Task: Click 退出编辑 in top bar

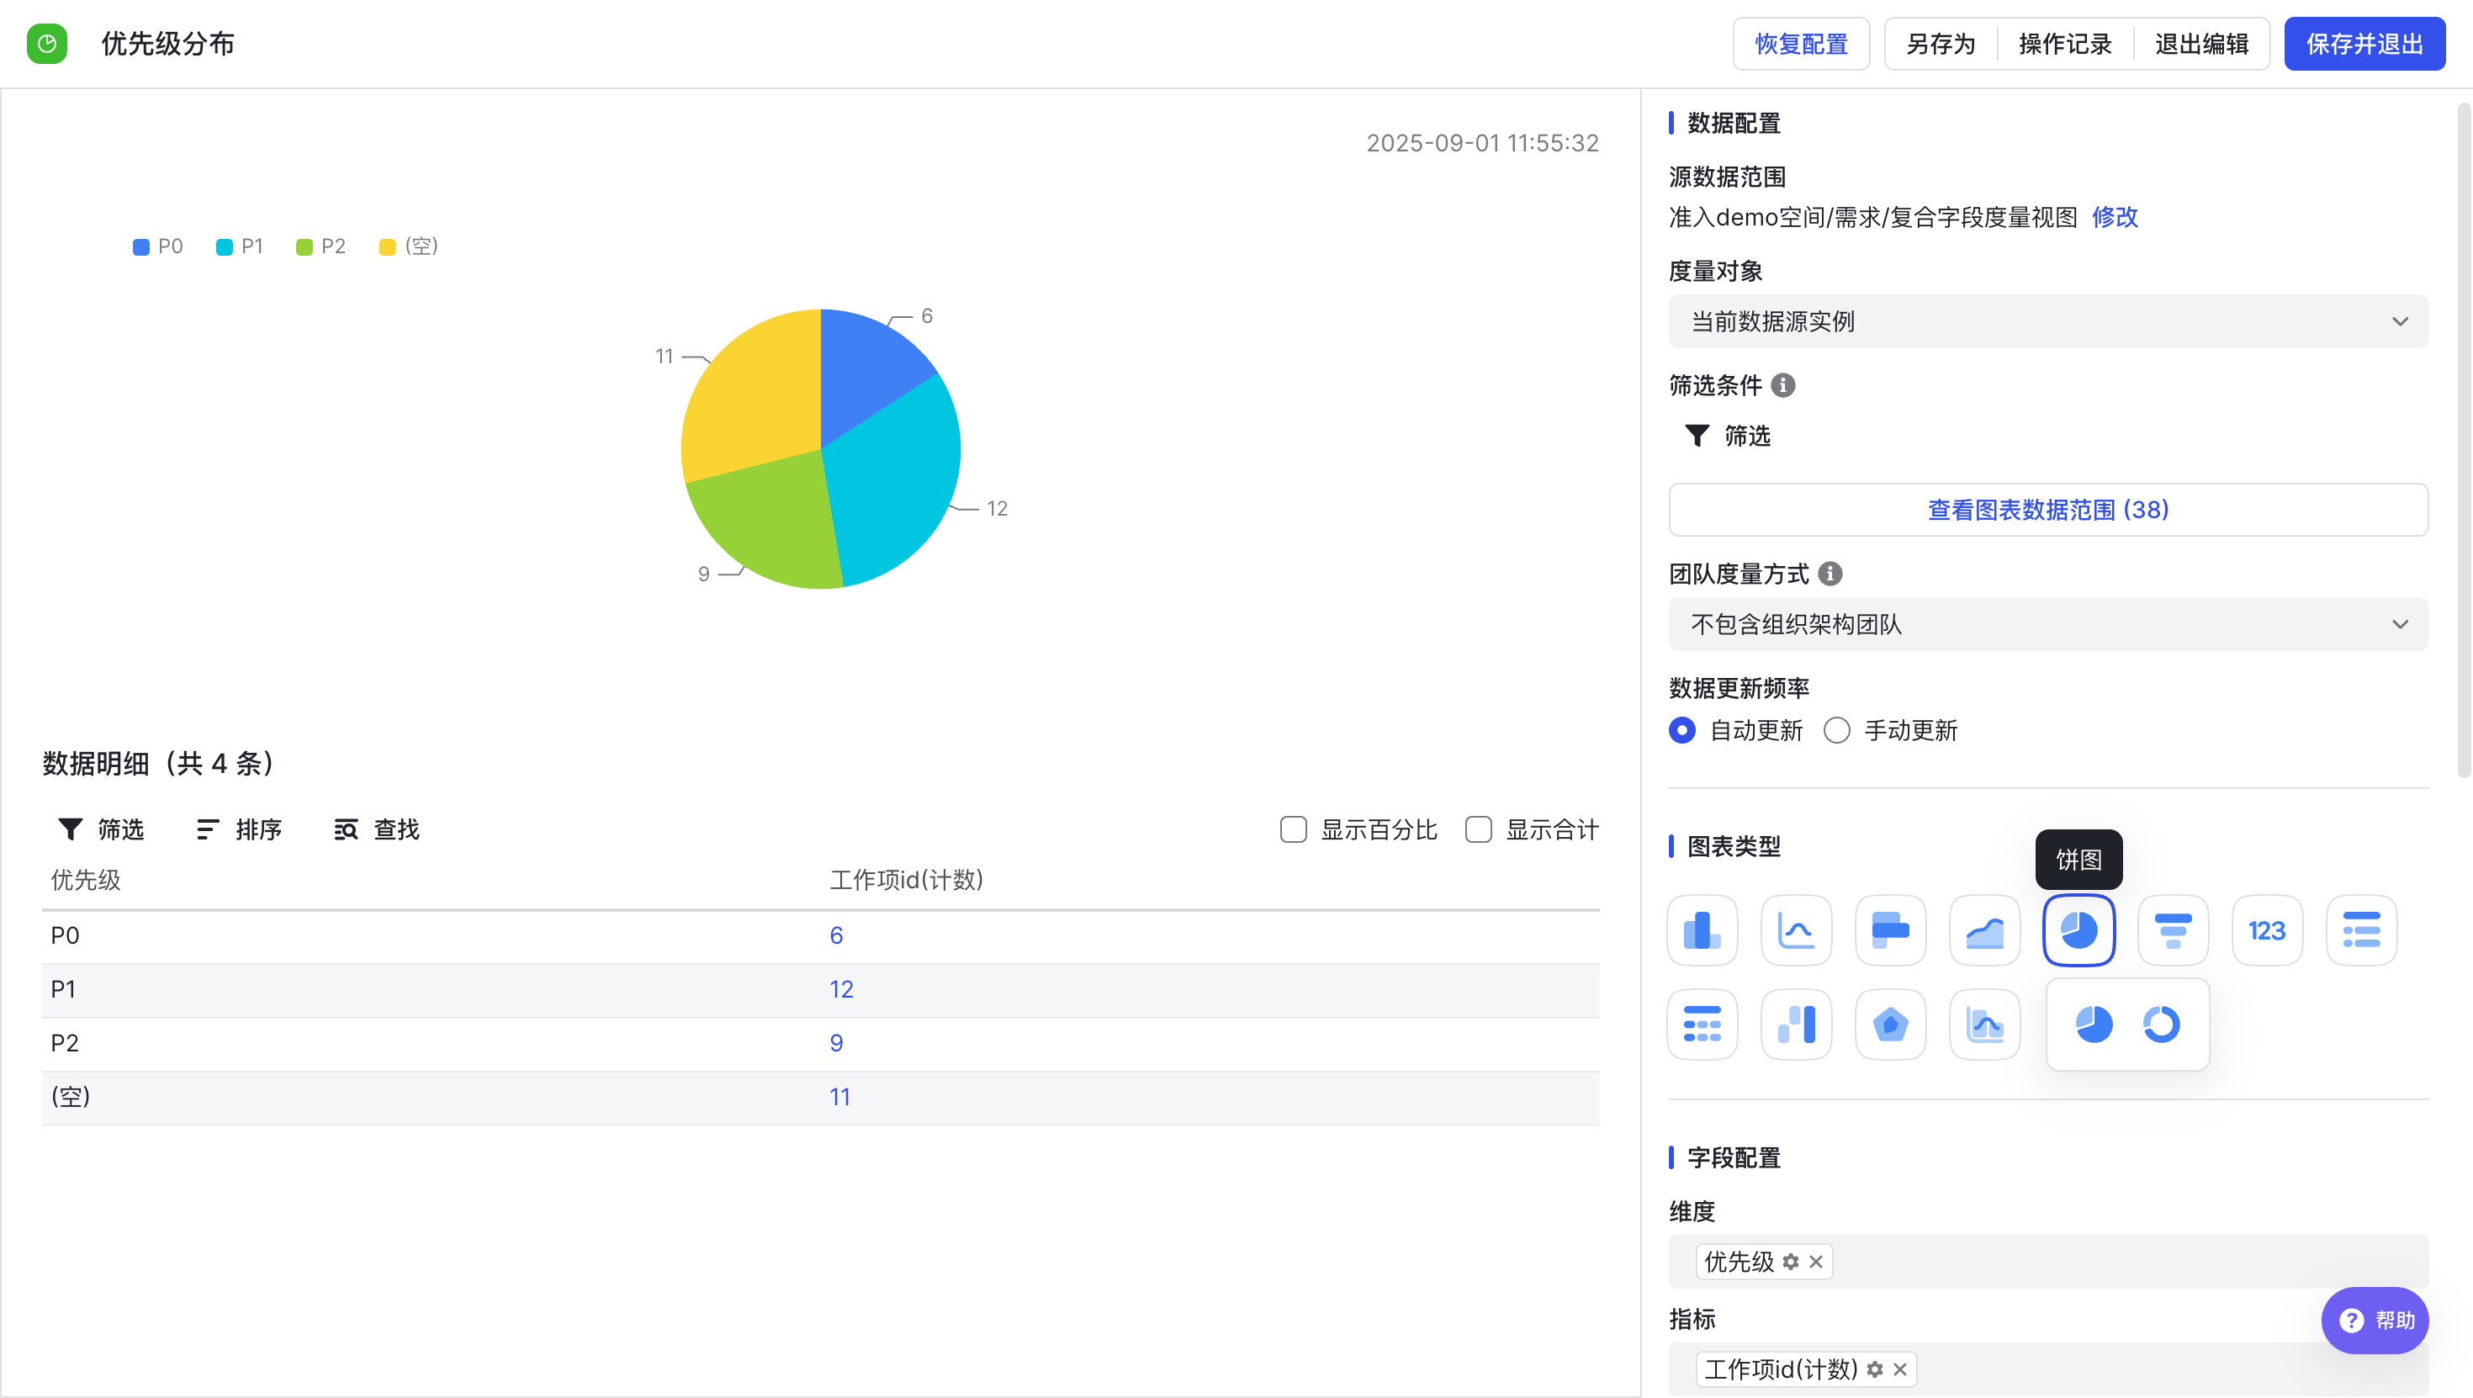Action: (2201, 43)
